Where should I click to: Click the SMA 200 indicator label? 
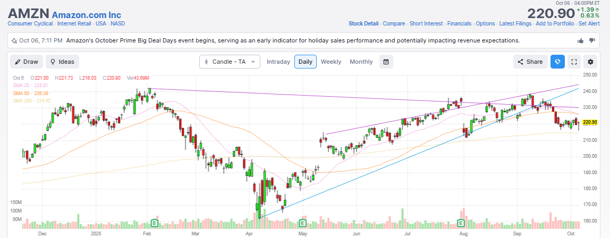coord(31,101)
